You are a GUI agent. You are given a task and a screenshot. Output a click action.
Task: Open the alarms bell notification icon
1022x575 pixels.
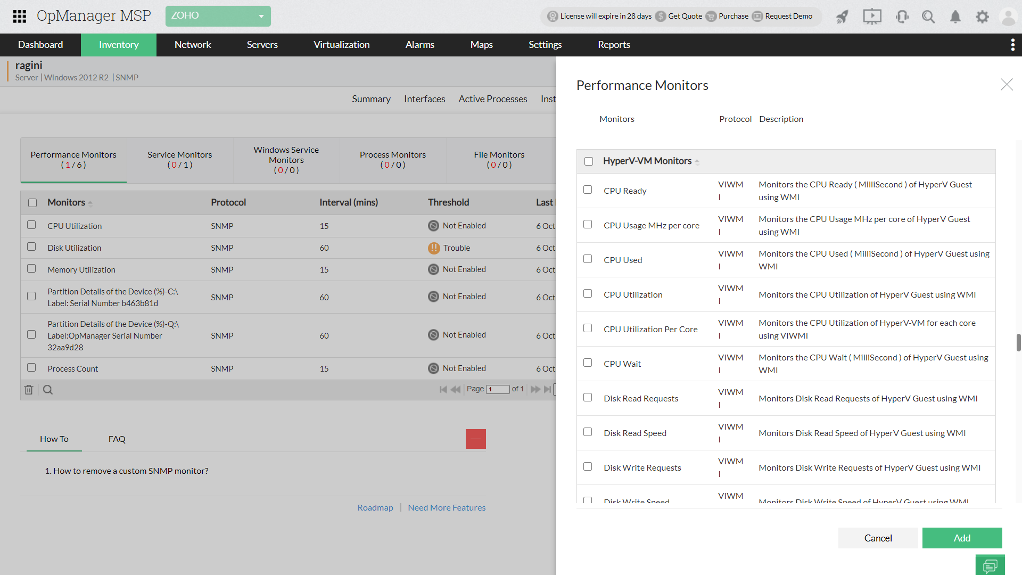pos(955,17)
